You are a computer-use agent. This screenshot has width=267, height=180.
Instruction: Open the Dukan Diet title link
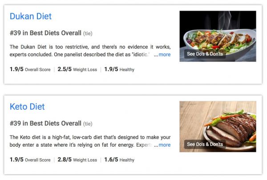[x=31, y=16]
